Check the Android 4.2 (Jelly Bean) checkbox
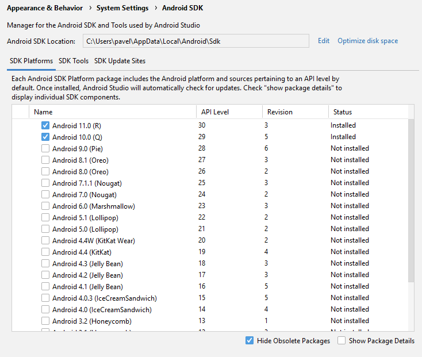The width and height of the screenshot is (422, 357). pos(45,275)
